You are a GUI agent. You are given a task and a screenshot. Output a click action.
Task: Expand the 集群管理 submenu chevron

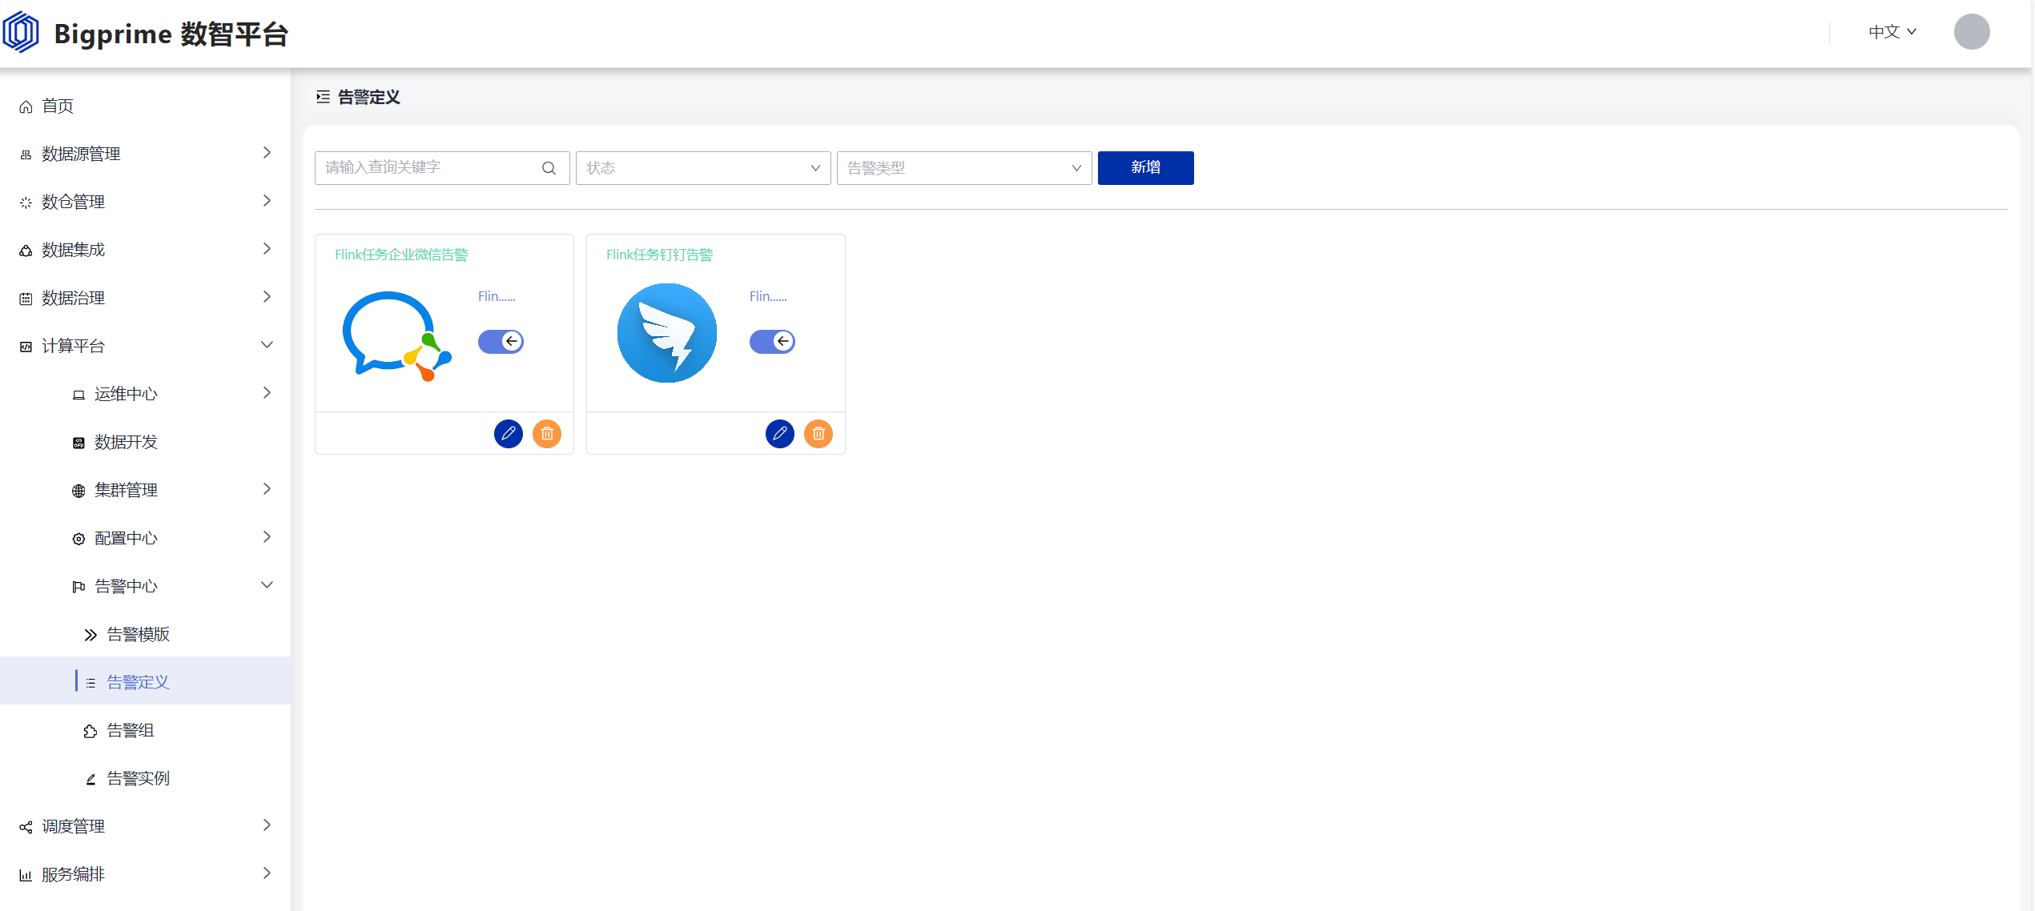pos(267,489)
